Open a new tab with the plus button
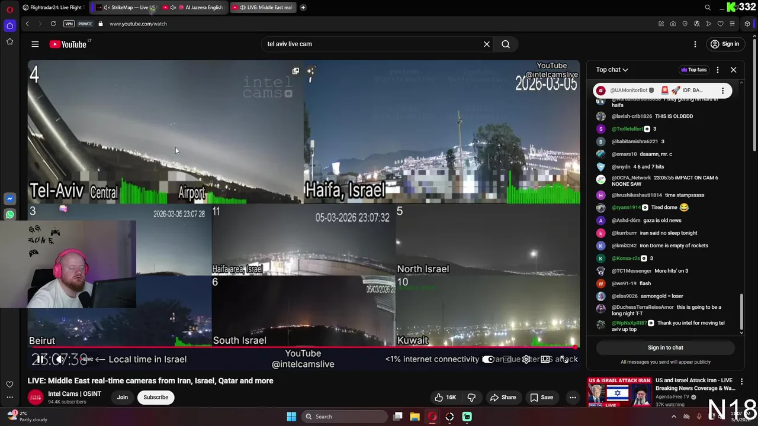The width and height of the screenshot is (758, 426). pos(303,7)
